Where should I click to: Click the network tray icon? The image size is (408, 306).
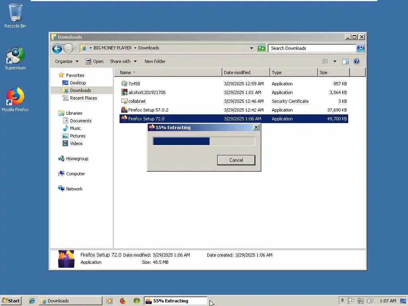pos(360,301)
